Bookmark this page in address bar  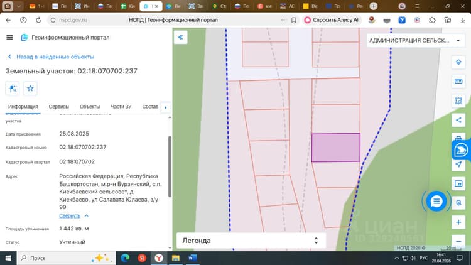[294, 20]
